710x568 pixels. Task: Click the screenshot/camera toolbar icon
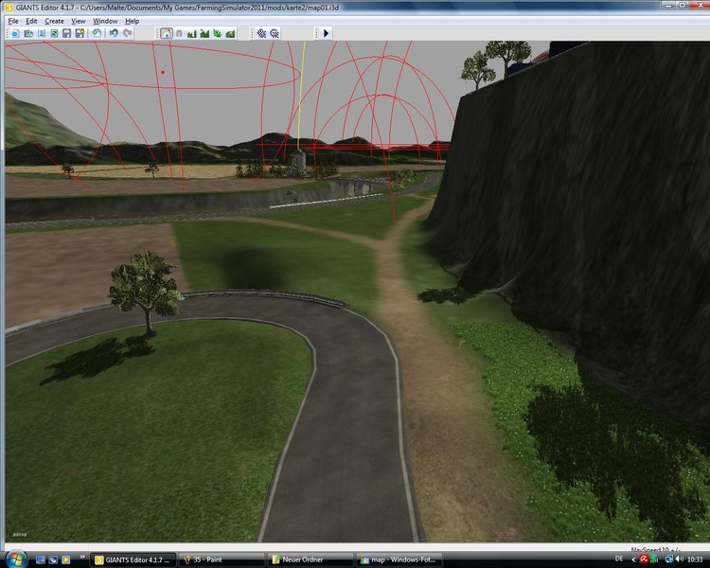click(97, 33)
